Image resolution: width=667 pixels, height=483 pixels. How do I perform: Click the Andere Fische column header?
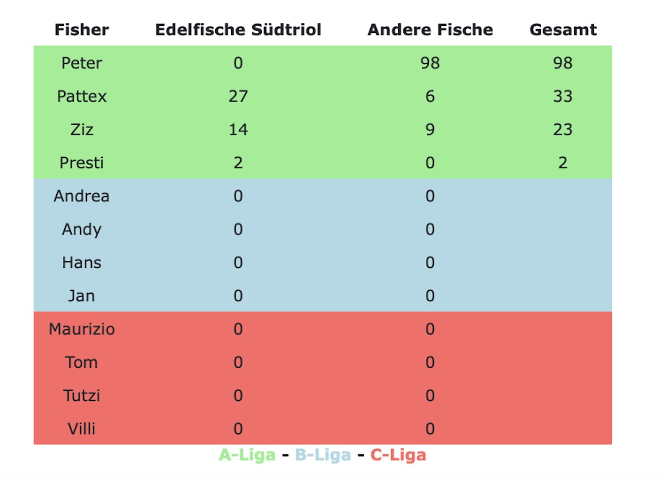tap(430, 30)
